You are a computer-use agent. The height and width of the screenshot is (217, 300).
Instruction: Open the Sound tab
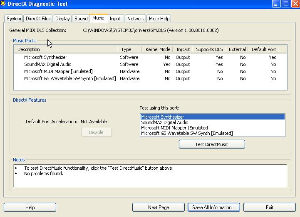point(81,19)
